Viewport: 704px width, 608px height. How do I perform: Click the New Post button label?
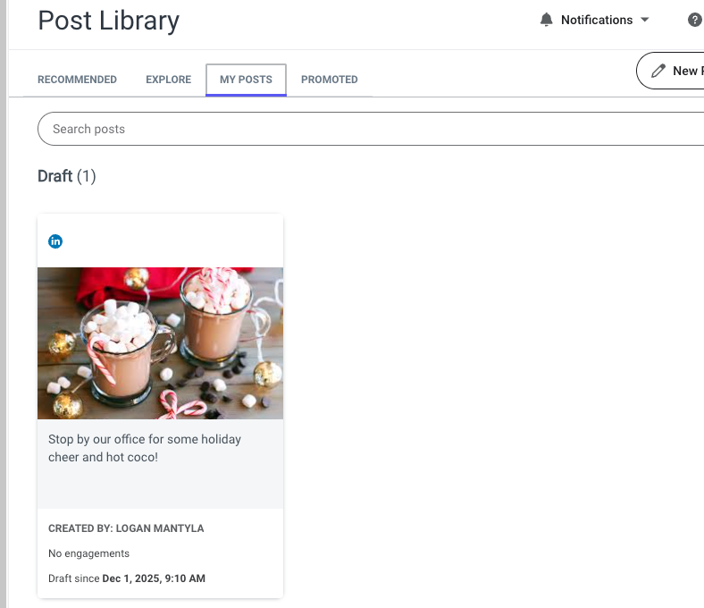pyautogui.click(x=688, y=71)
